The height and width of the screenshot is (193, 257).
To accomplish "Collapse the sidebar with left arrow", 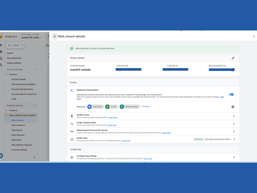I will [34, 157].
